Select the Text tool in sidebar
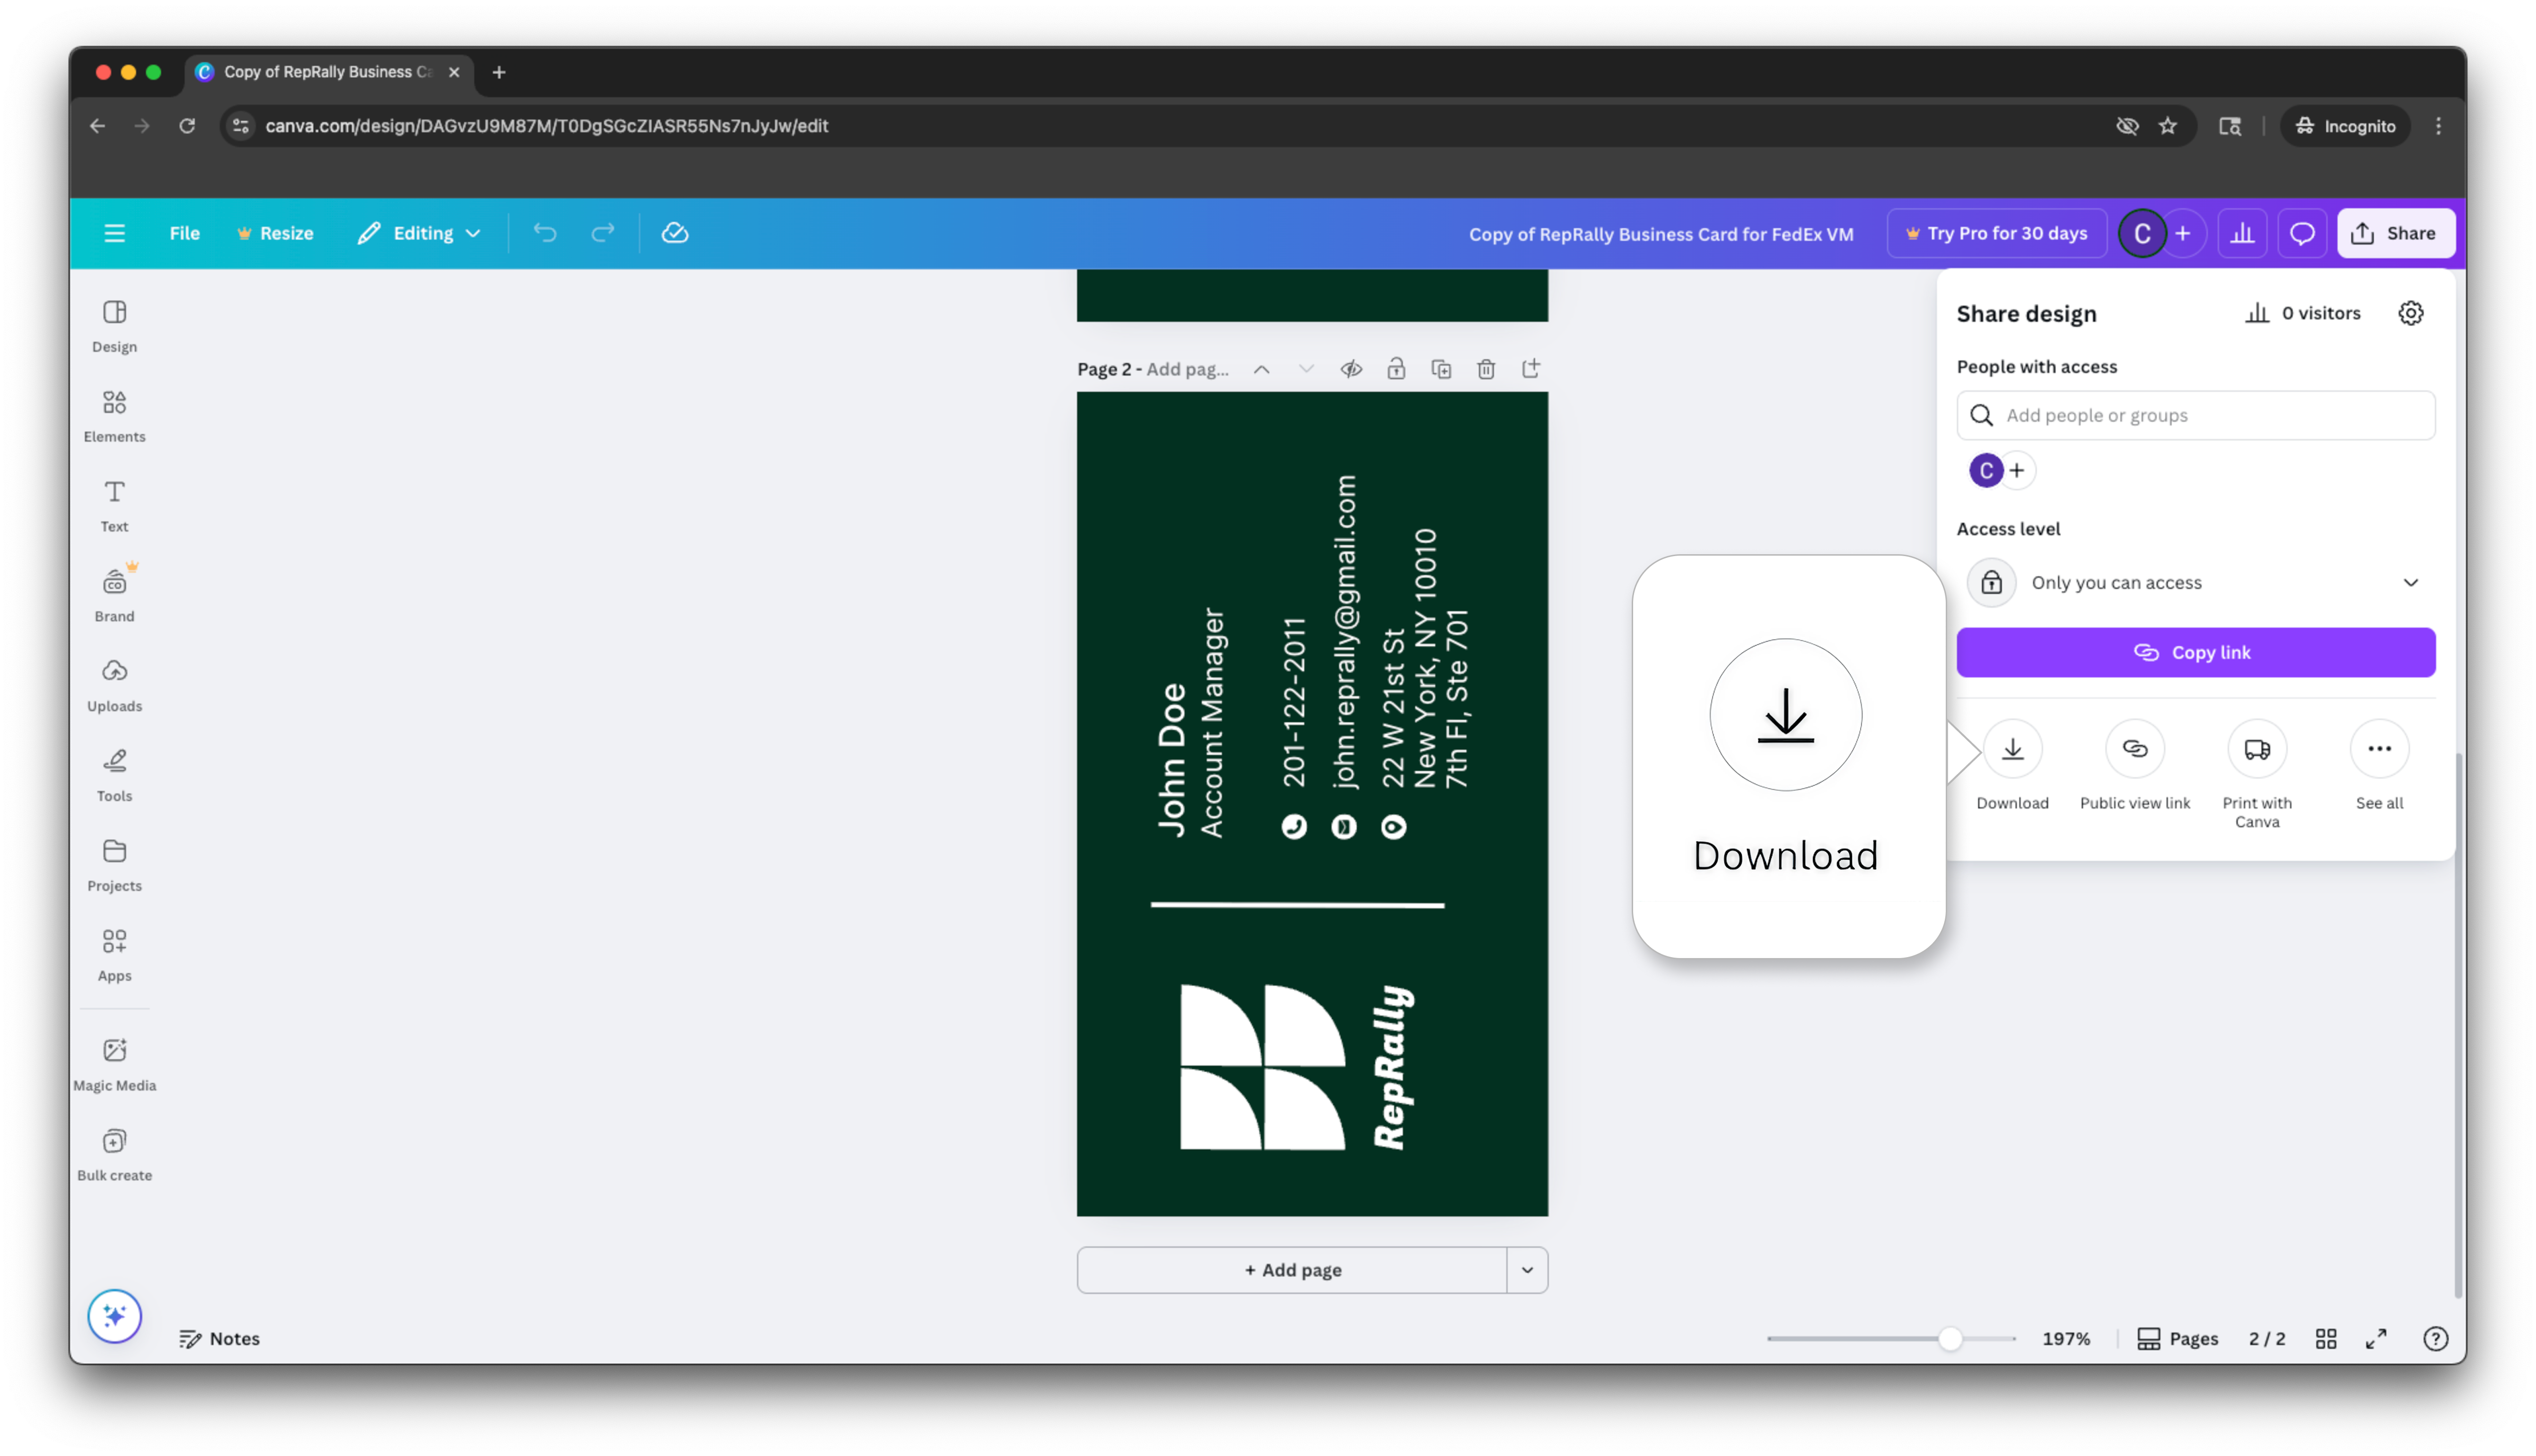This screenshot has height=1456, width=2536. click(x=114, y=506)
